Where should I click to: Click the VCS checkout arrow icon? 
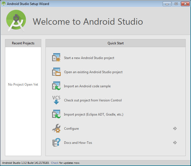56,100
